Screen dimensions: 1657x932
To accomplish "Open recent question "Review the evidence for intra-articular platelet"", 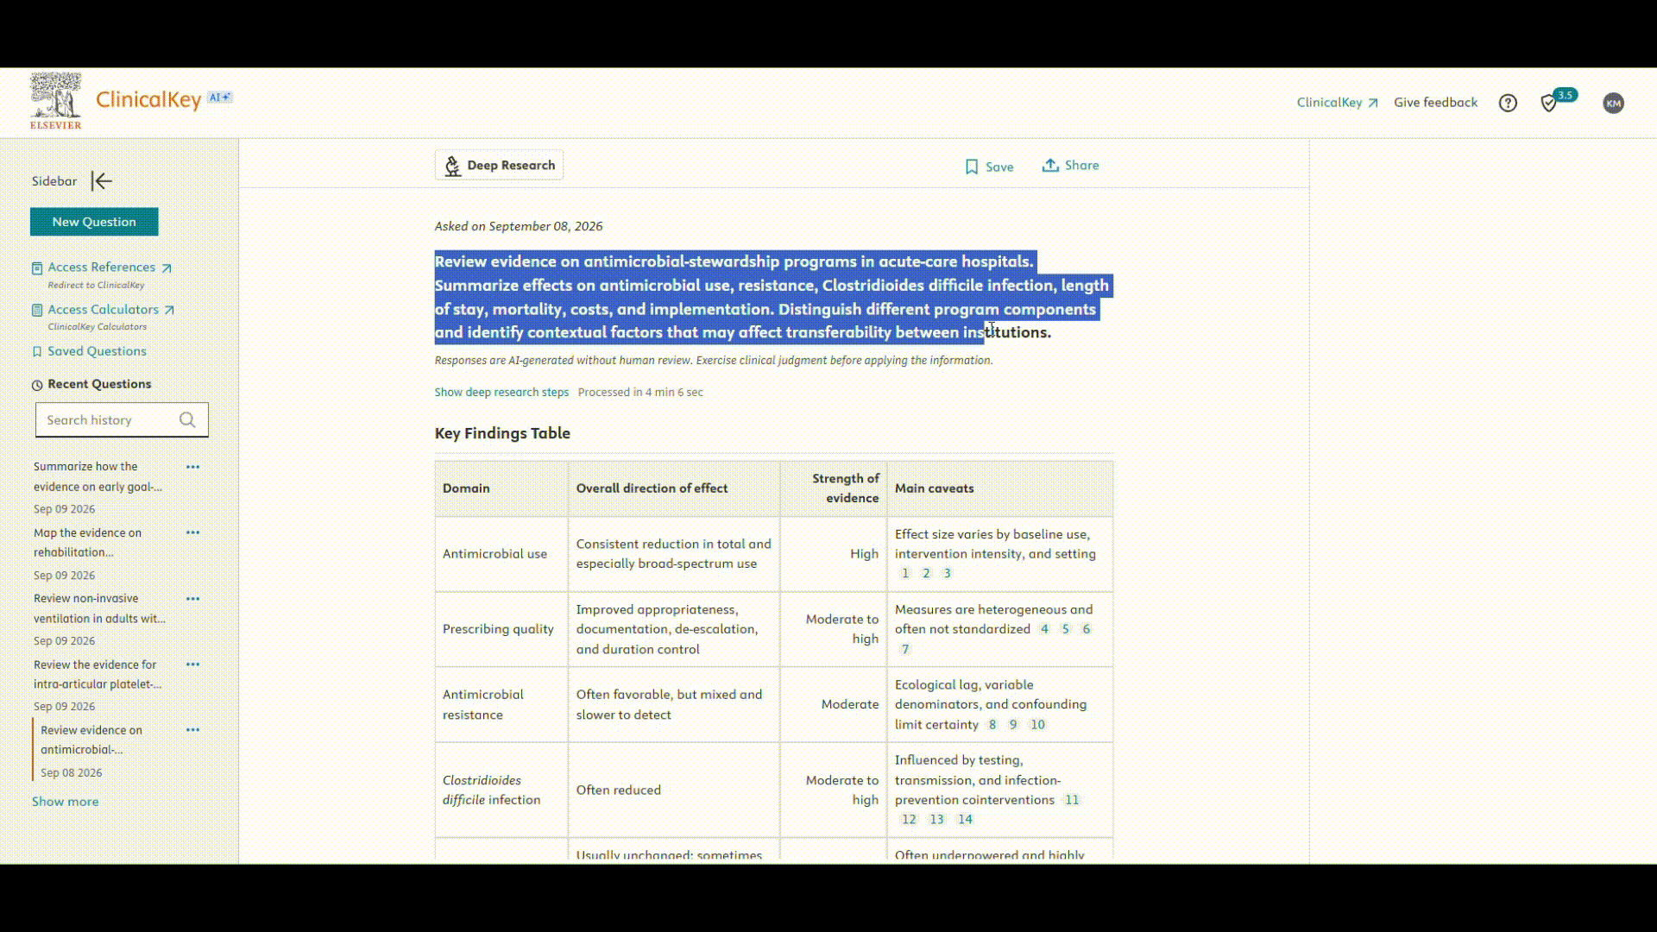I will (x=98, y=675).
